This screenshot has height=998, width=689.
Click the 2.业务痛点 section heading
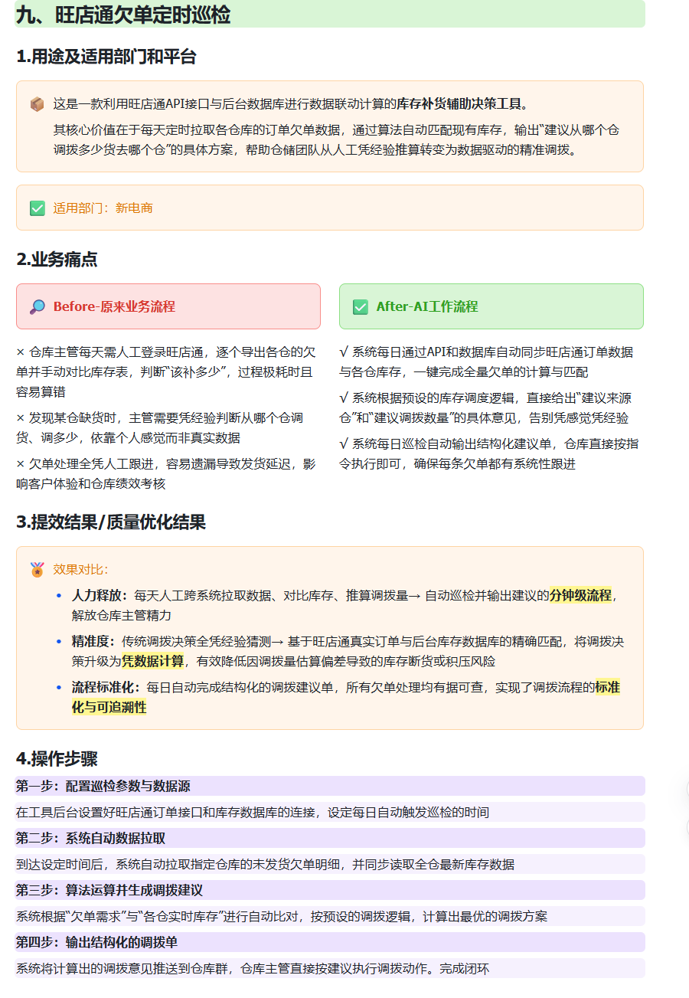pos(57,260)
